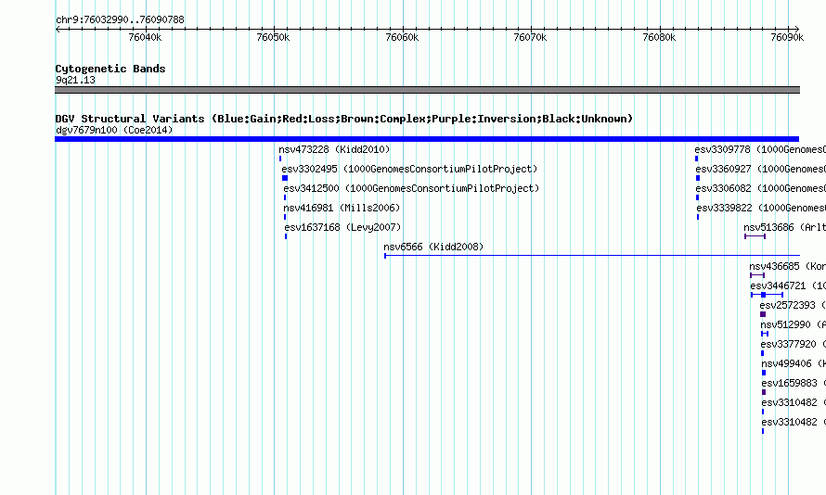Click the long blue nsv6566 (Kidd2008) feature line
The image size is (826, 495).
592,256
